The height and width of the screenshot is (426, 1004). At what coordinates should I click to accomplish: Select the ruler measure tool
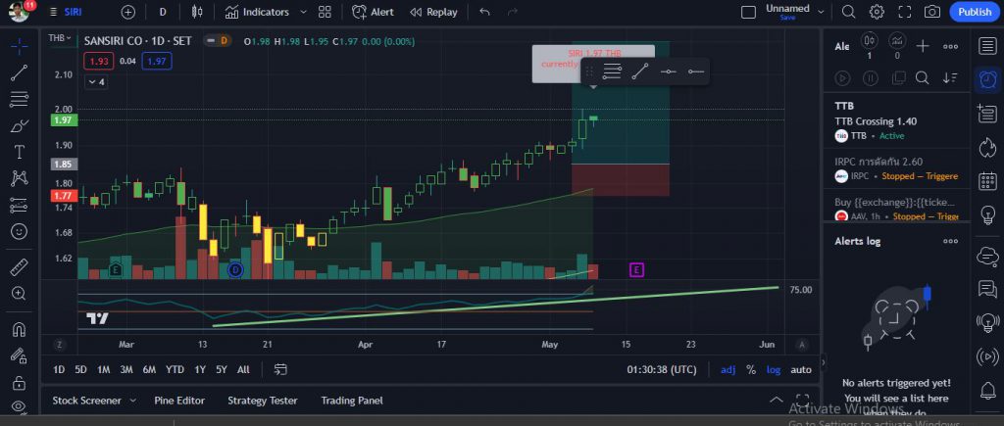(x=20, y=266)
